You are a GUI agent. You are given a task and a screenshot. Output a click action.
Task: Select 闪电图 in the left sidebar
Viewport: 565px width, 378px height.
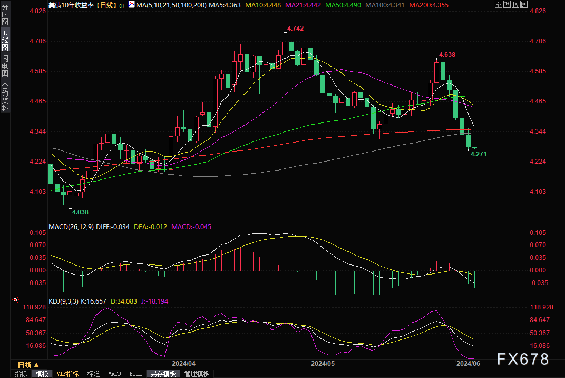(x=5, y=66)
